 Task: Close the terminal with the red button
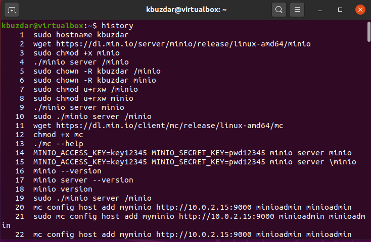[360, 10]
